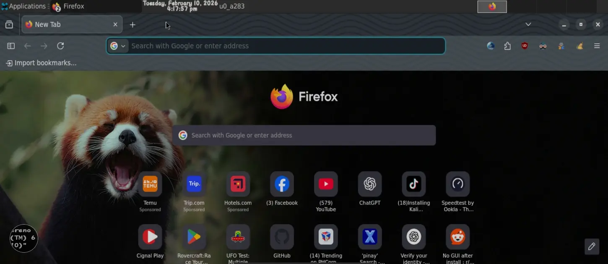Open the Cignal Play shortcut
608x264 pixels.
(150, 237)
